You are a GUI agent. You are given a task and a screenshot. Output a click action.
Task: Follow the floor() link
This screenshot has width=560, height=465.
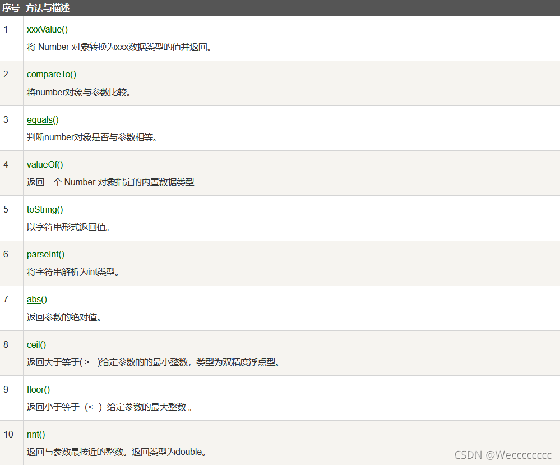point(38,390)
